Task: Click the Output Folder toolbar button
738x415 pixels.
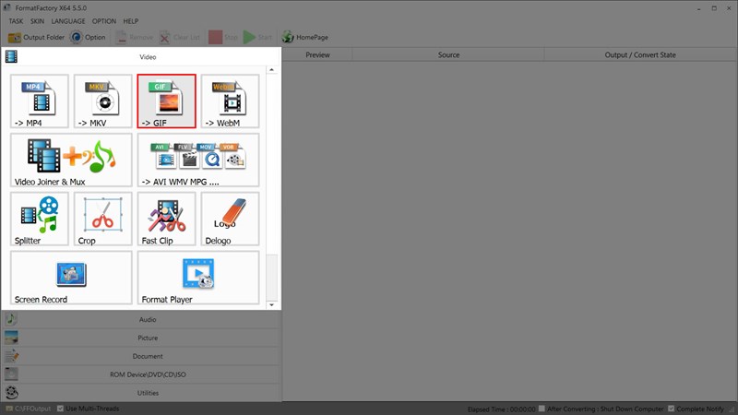Action: pyautogui.click(x=37, y=37)
